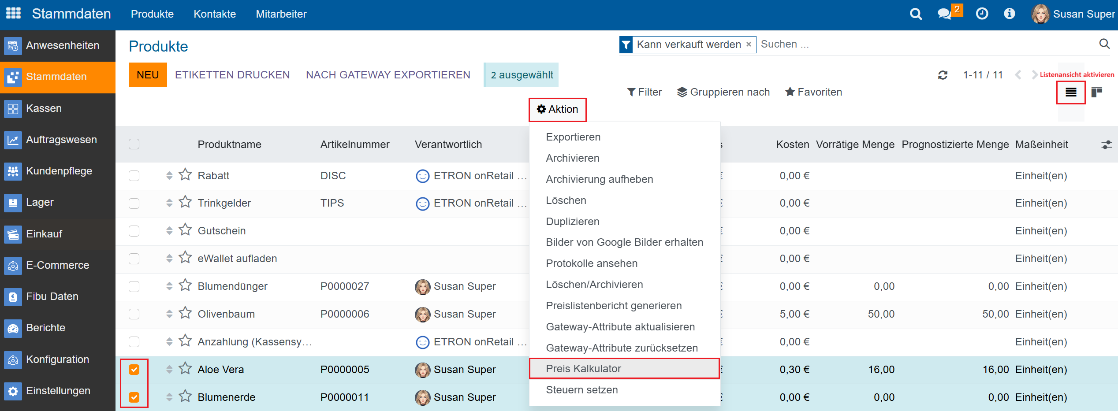The width and height of the screenshot is (1118, 411).
Task: Open the Filter dropdown
Action: pos(644,92)
